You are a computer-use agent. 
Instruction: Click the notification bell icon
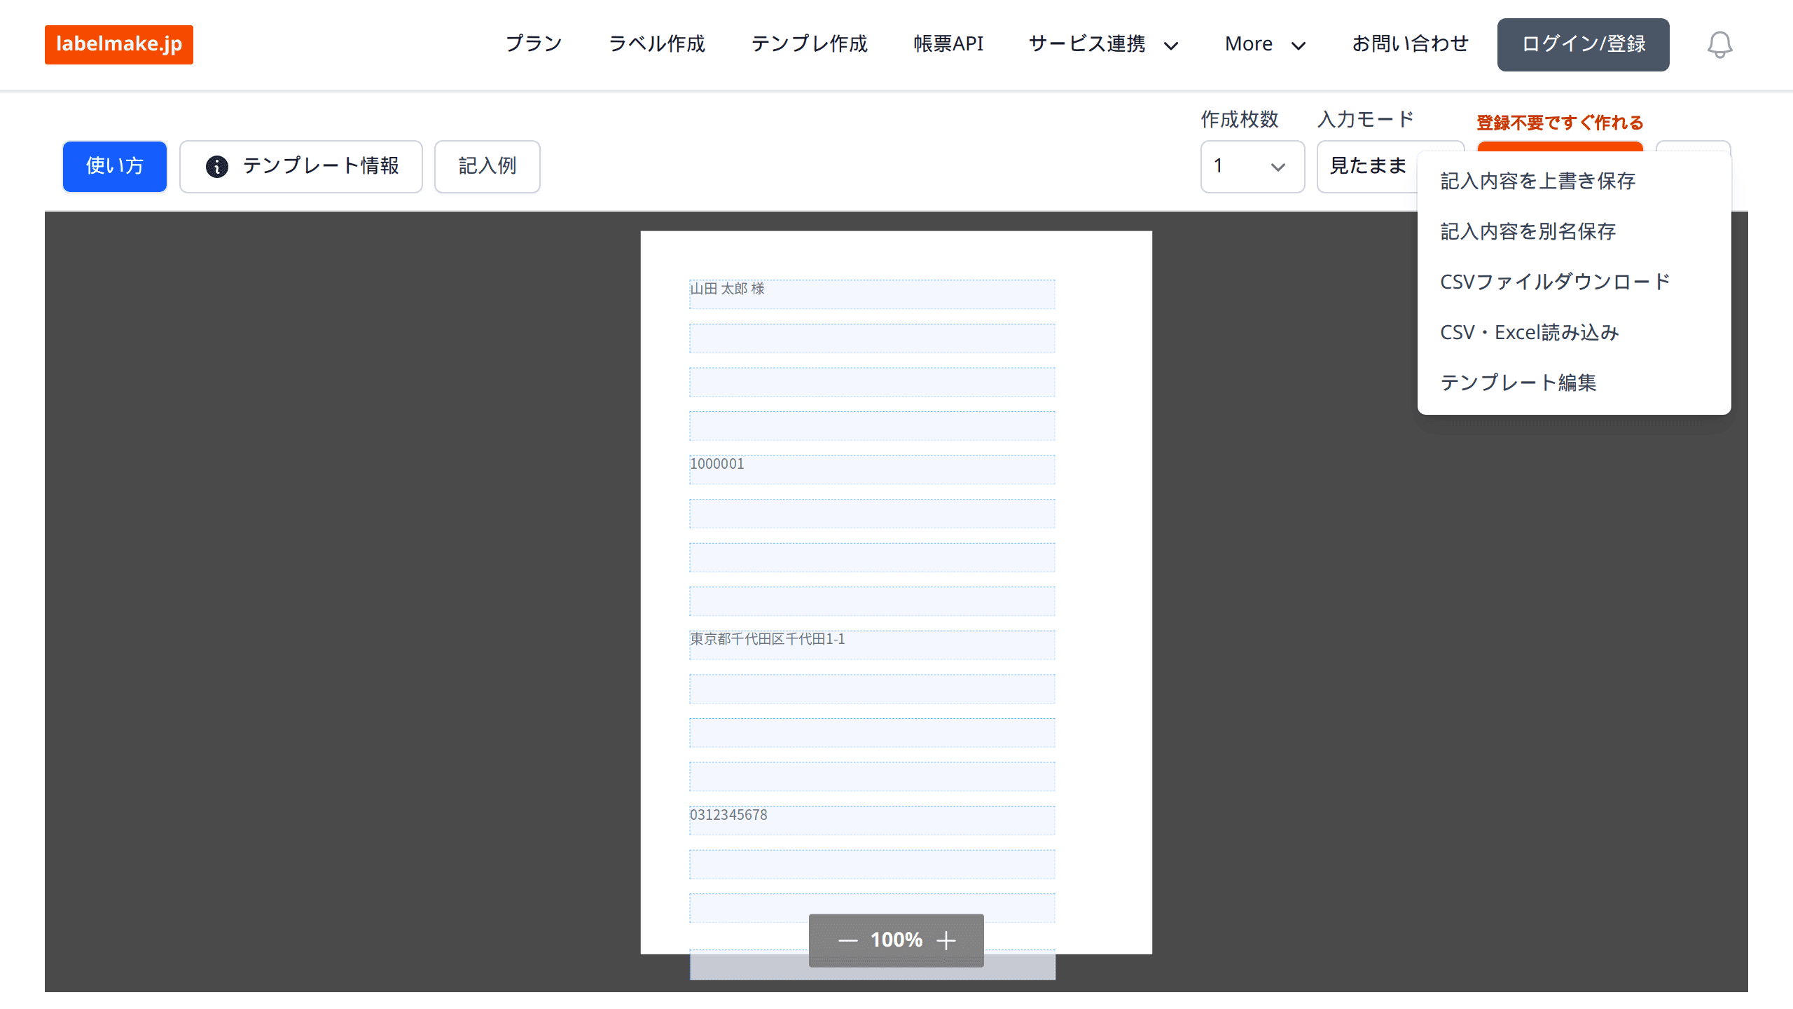point(1719,45)
